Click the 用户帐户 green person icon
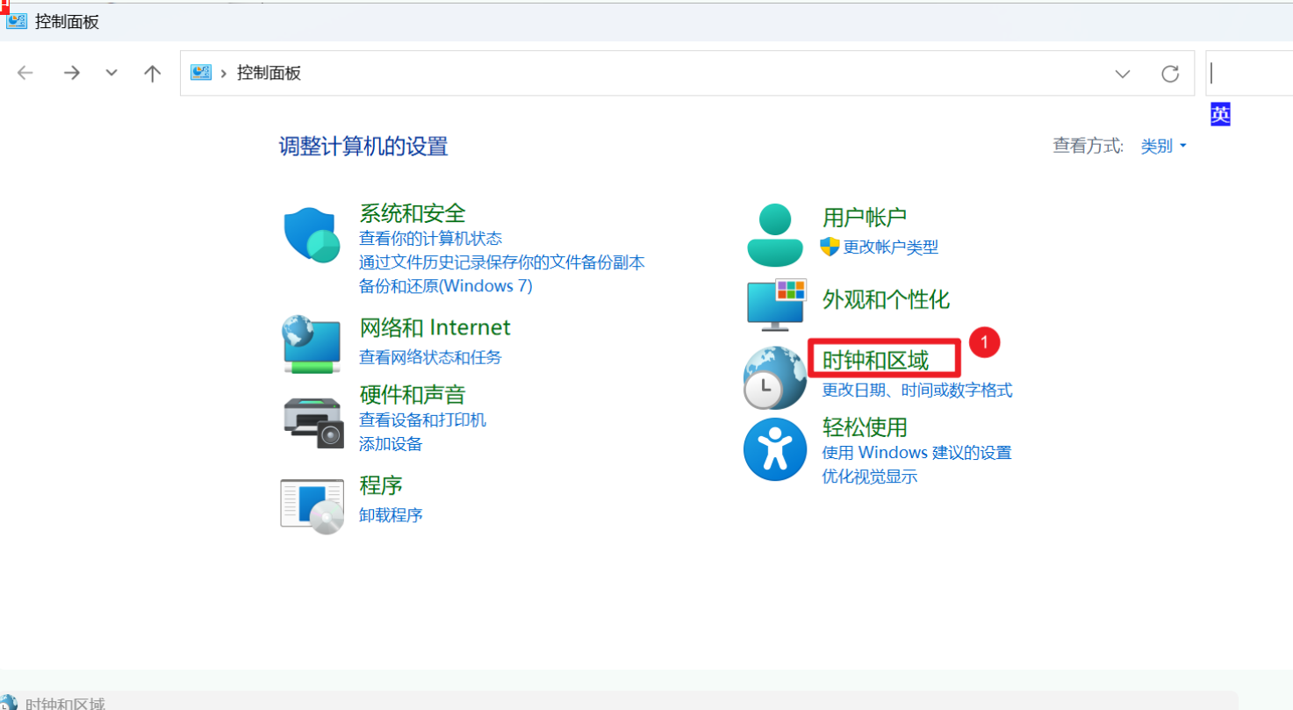The image size is (1293, 710). (x=774, y=233)
